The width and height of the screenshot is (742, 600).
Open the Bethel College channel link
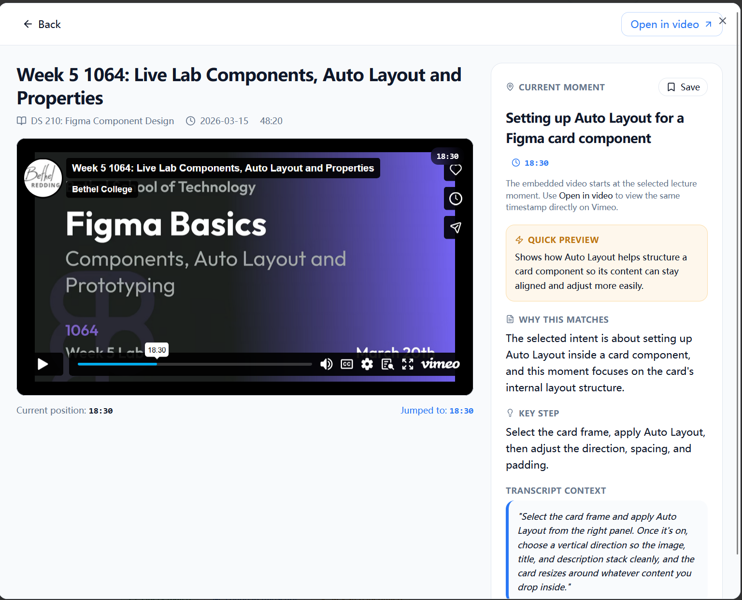coord(102,189)
